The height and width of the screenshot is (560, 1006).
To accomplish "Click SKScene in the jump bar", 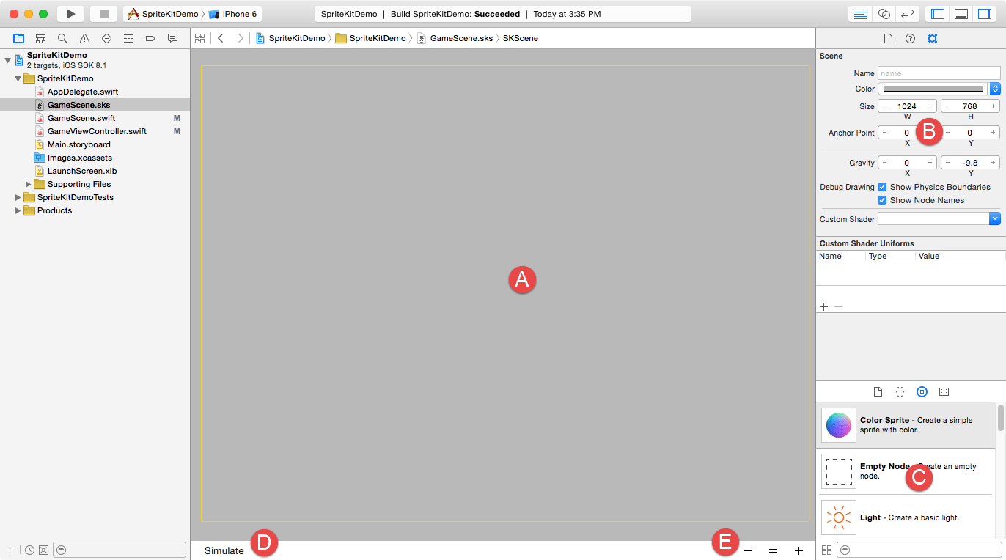I will (x=520, y=38).
